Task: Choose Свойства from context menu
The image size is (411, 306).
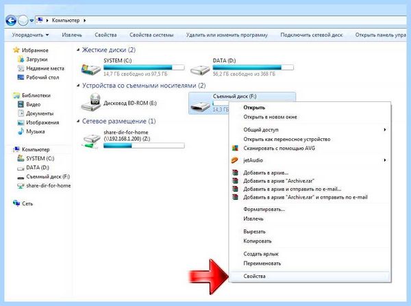Action: click(310, 276)
